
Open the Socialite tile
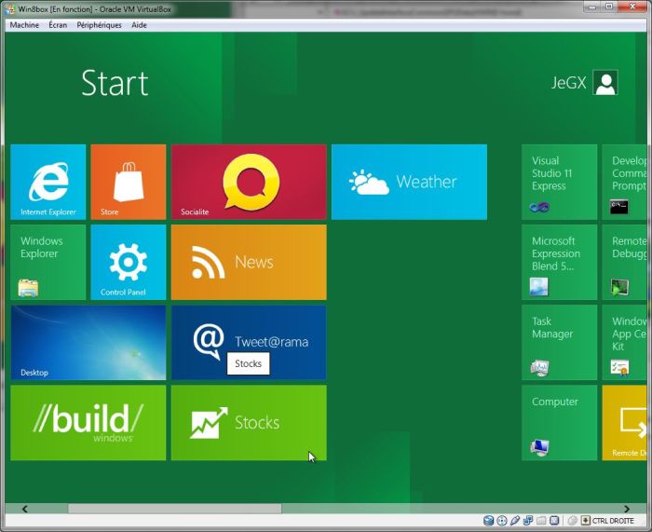point(249,182)
